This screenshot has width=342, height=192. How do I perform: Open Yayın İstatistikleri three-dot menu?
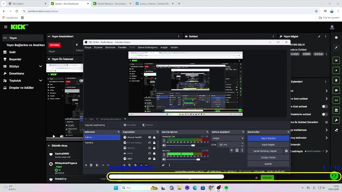(x=179, y=37)
